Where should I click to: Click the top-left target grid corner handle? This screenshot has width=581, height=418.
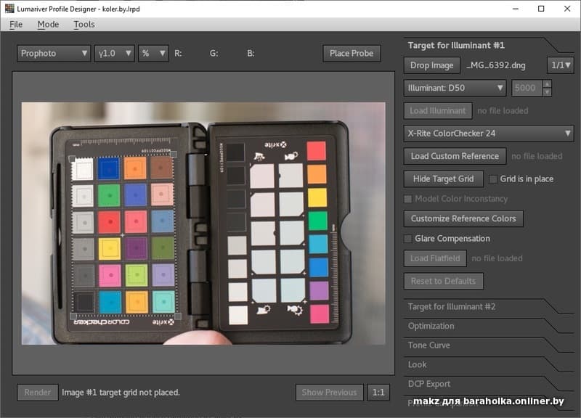(x=72, y=158)
